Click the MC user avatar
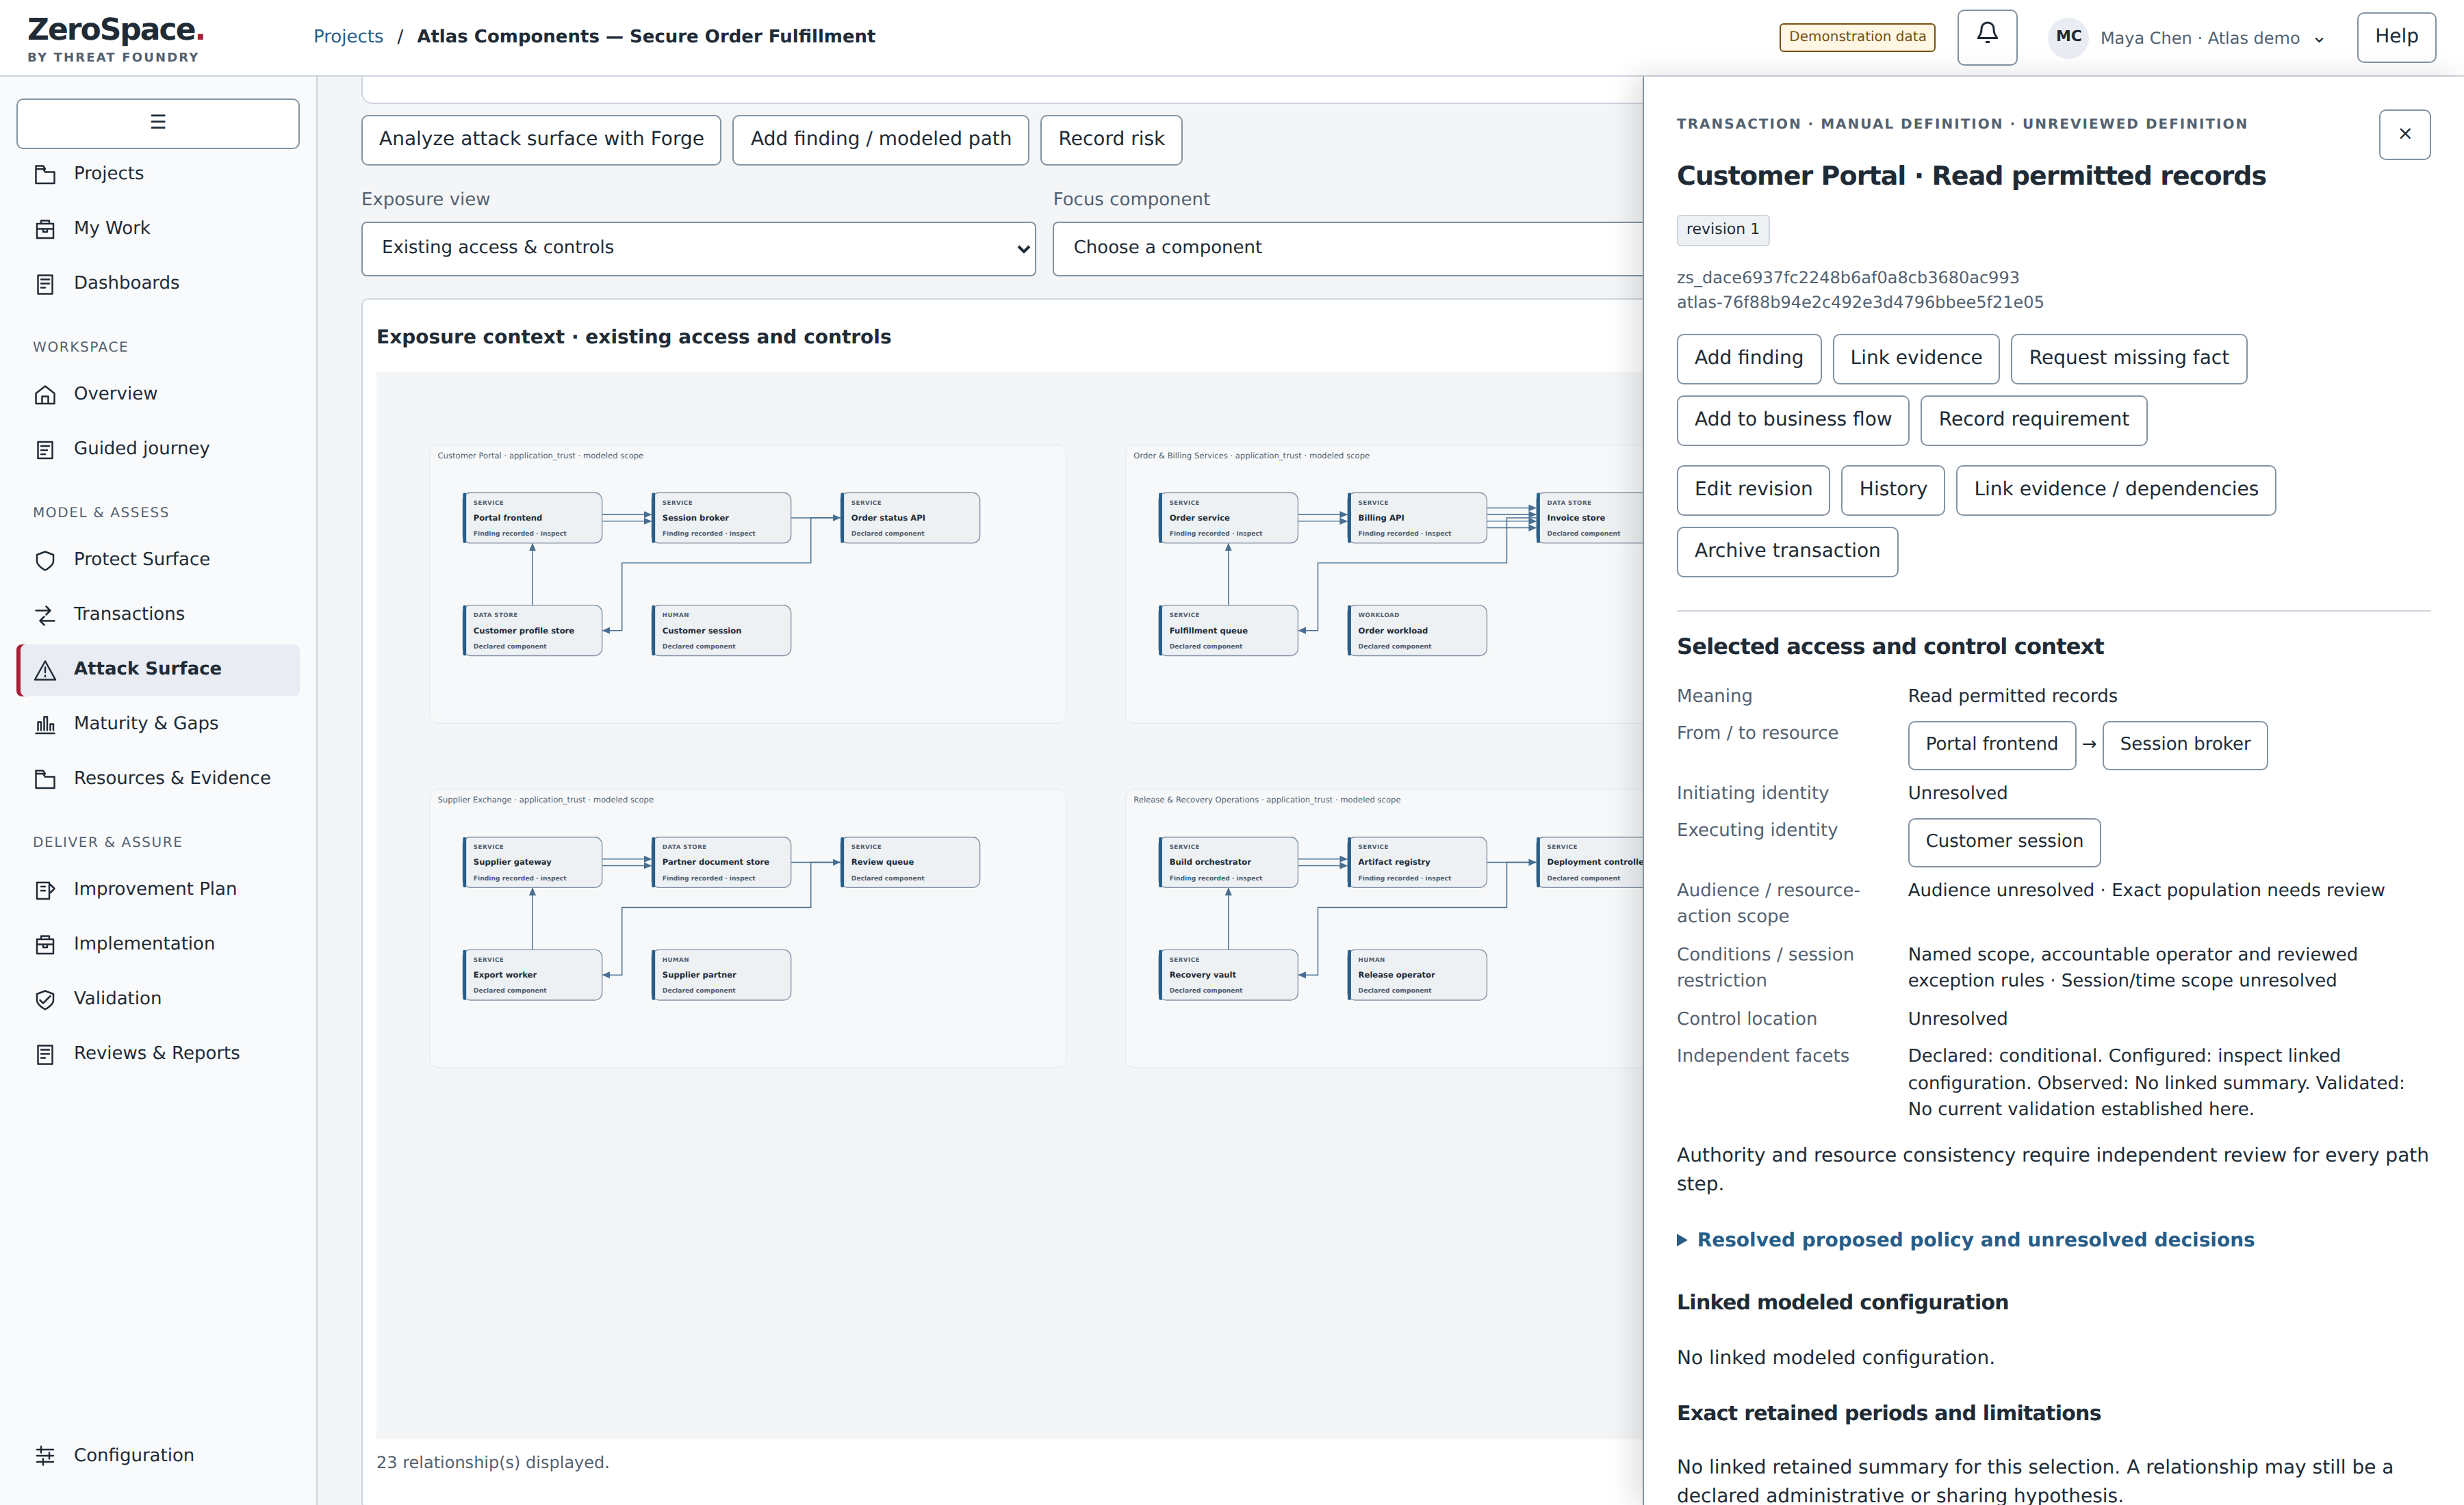Viewport: 2464px width, 1505px height. pyautogui.click(x=2068, y=37)
